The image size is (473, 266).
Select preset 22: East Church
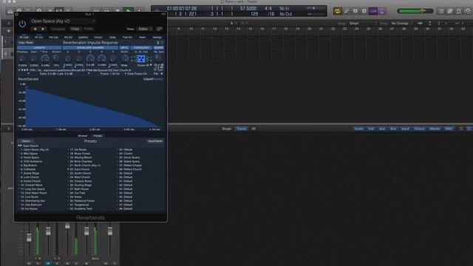pyautogui.click(x=79, y=169)
